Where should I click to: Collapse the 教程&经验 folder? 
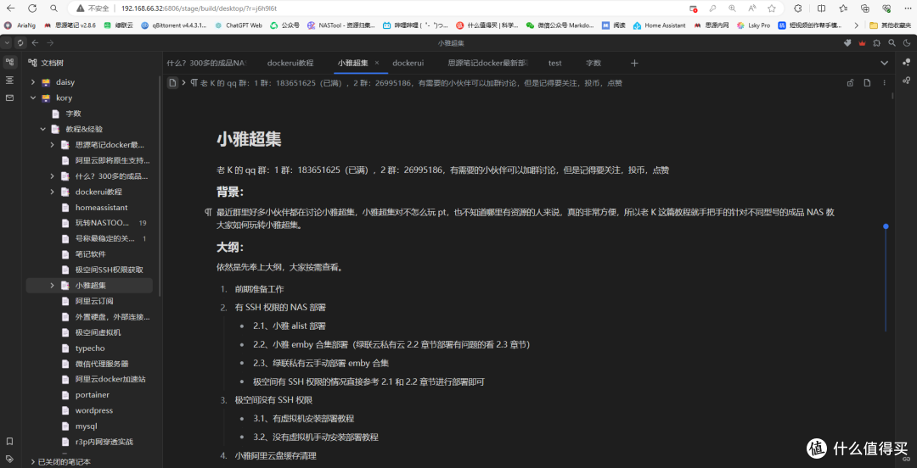coord(42,129)
